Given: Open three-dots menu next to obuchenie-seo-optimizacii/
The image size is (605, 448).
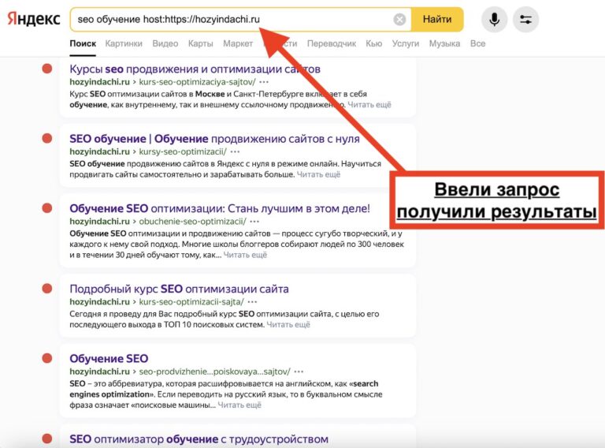Looking at the screenshot, I should coord(254,222).
